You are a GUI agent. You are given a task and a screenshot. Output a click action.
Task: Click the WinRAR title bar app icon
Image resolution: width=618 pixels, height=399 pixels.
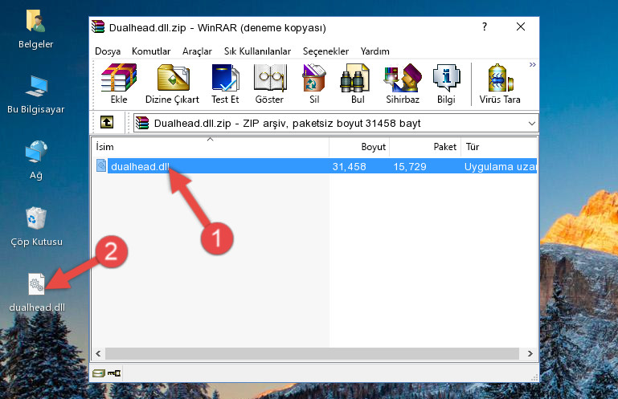pyautogui.click(x=98, y=26)
